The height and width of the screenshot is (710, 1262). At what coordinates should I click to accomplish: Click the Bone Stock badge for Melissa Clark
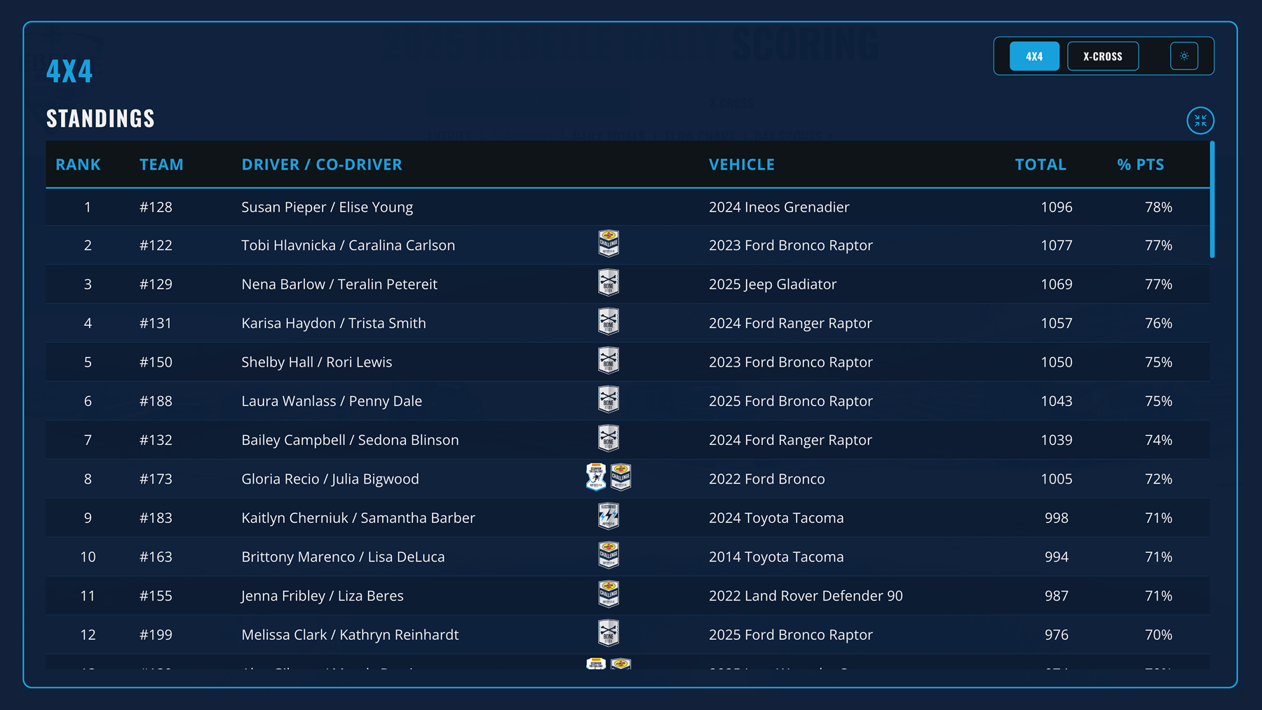609,634
